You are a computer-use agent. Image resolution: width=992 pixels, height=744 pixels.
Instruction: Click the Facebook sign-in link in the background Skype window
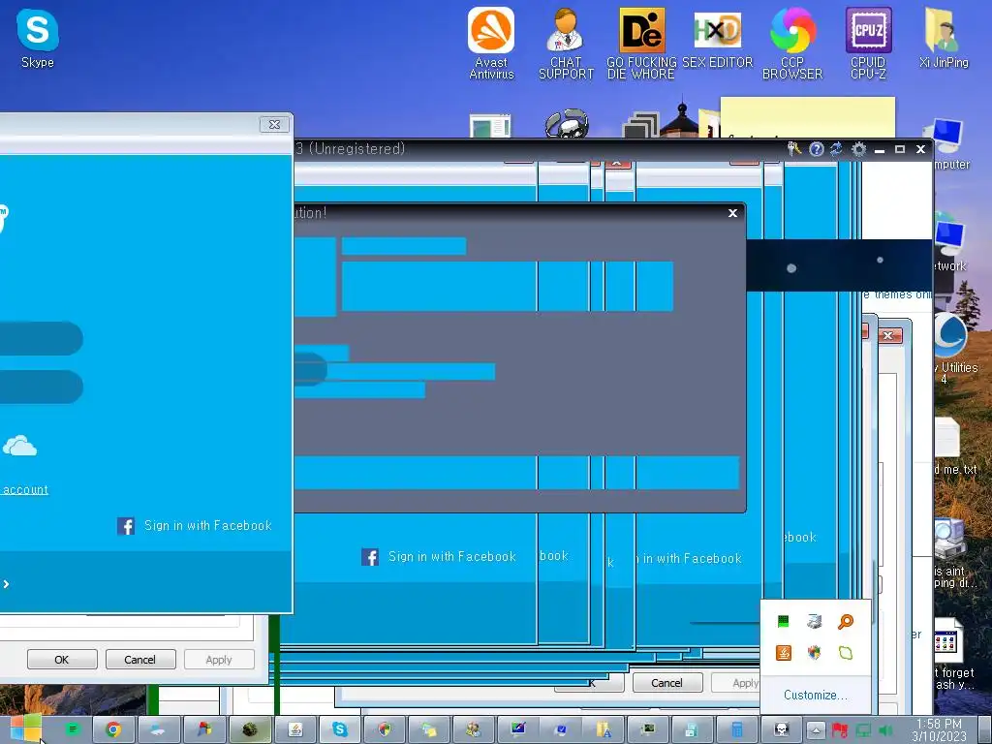coord(439,557)
